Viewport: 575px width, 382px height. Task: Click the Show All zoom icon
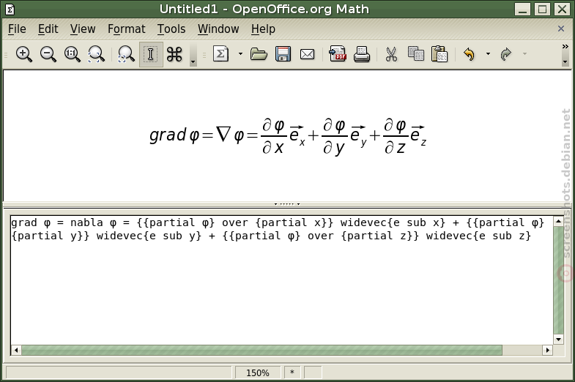(x=97, y=55)
